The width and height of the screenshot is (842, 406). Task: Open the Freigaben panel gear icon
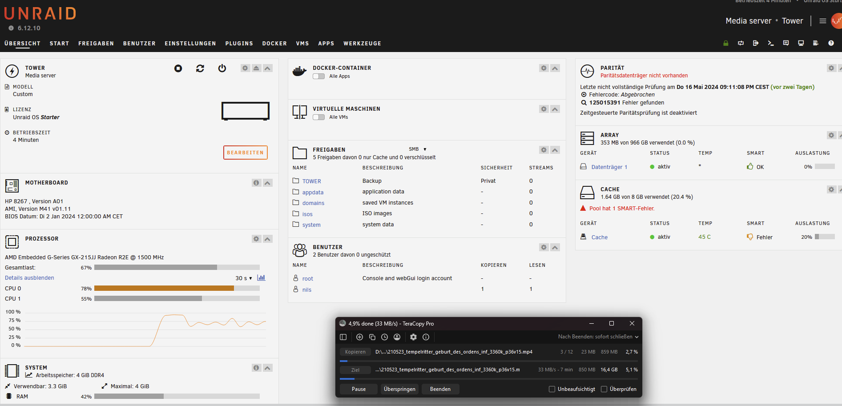coord(544,150)
